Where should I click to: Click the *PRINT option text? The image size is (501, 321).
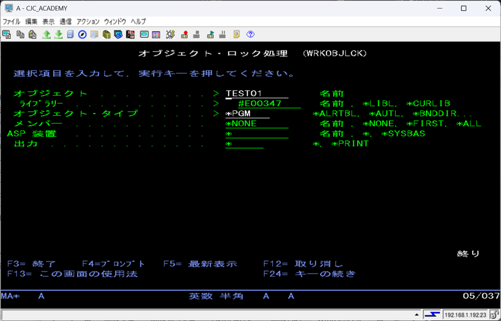pos(351,144)
